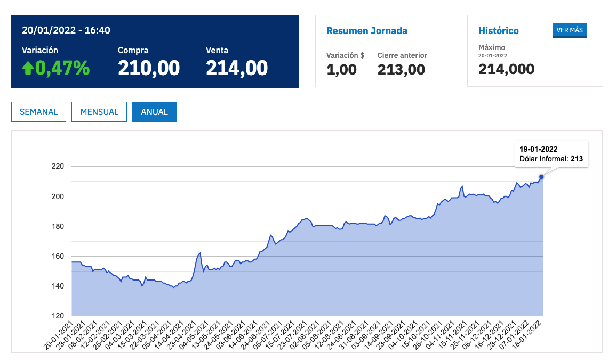Click the Máximo value 214,000
This screenshot has width=608, height=362.
pyautogui.click(x=507, y=69)
